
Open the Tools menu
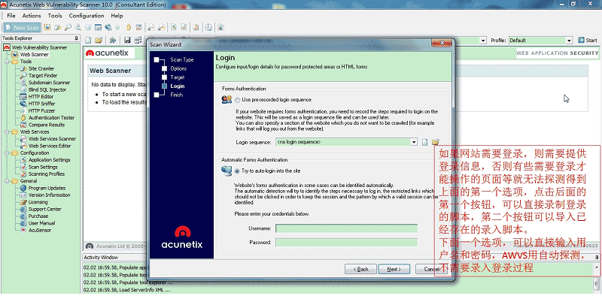tap(55, 16)
